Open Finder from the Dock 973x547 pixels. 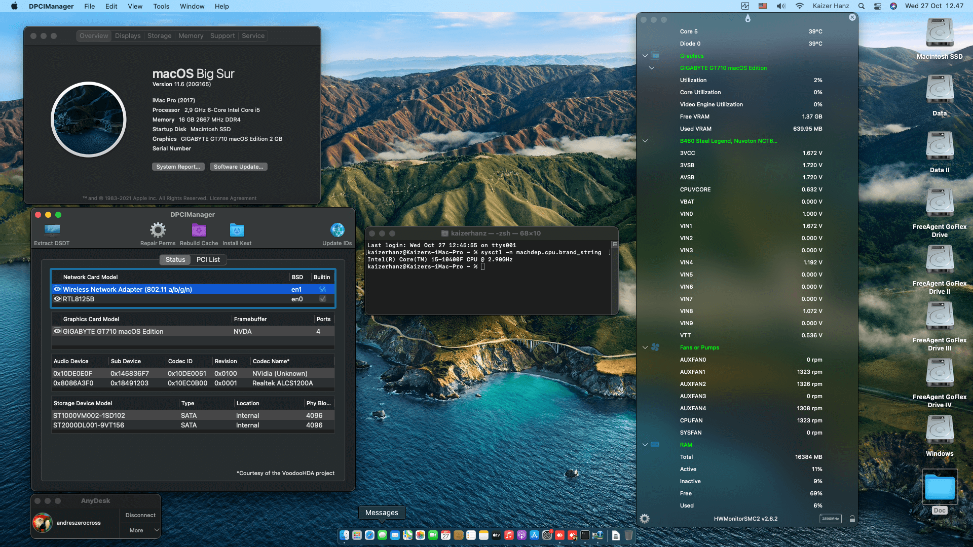[x=345, y=535]
